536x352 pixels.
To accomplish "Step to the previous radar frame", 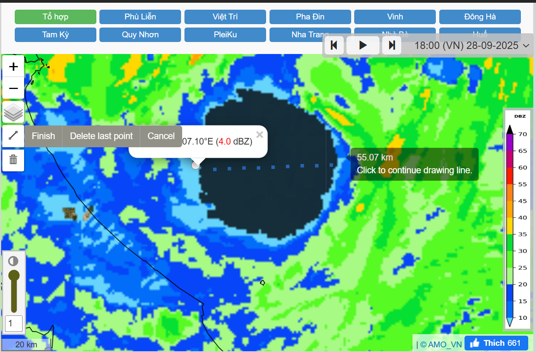I will (334, 45).
